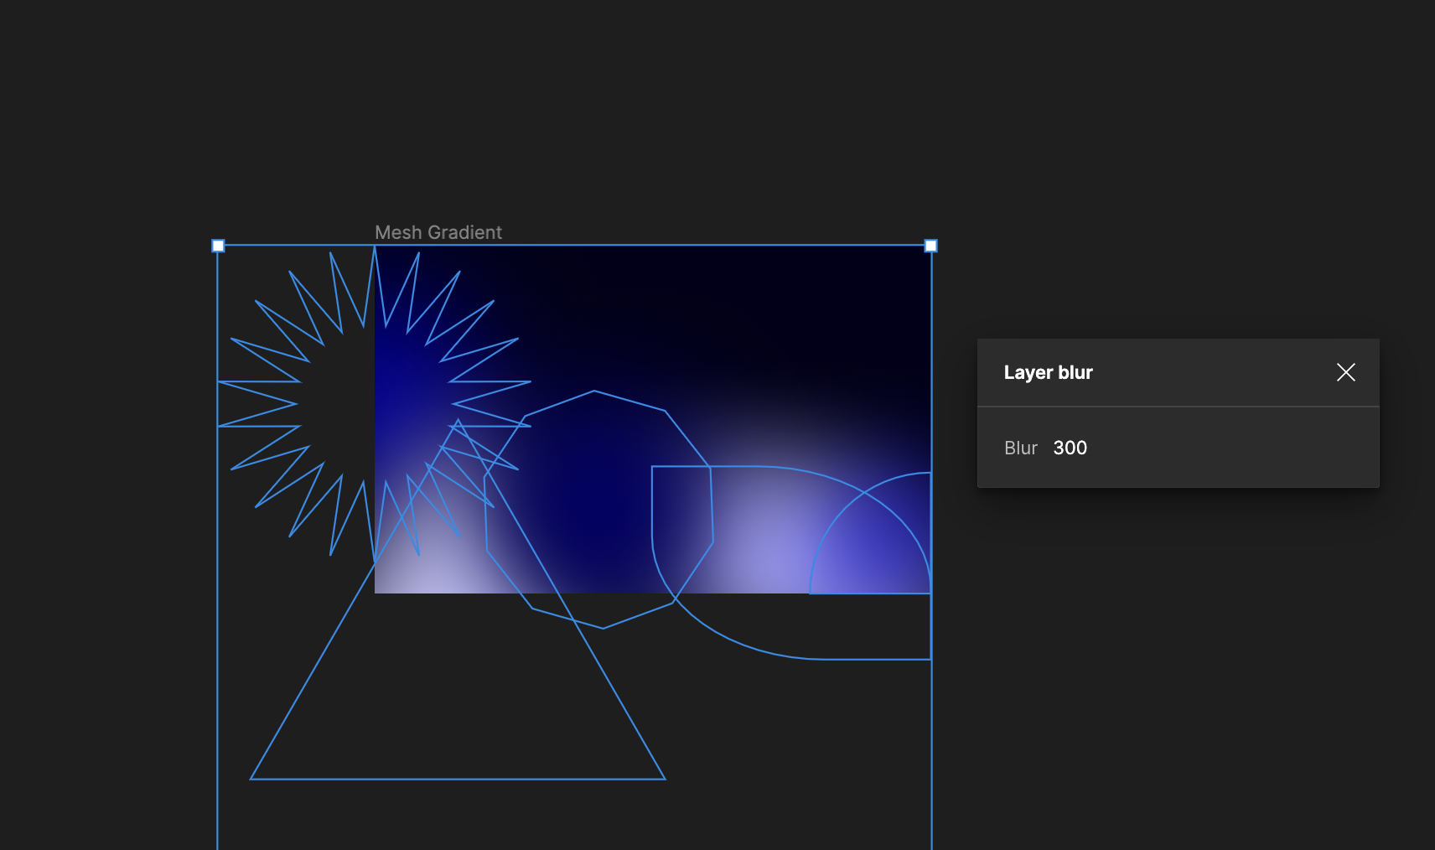Click the center of the blurred gradient image
The height and width of the screenshot is (850, 1435).
[652, 419]
